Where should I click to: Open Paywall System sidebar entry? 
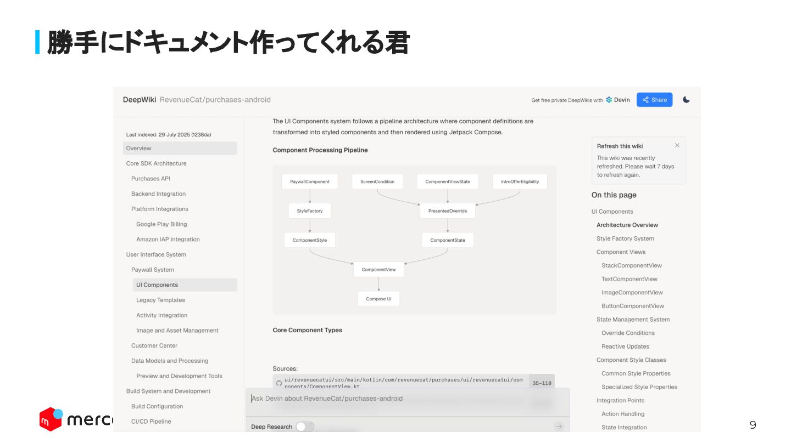[152, 270]
